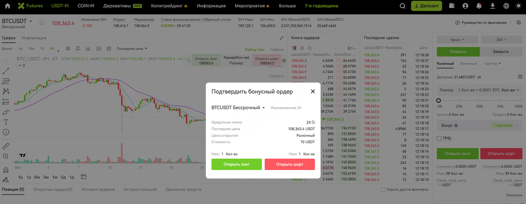Set size slider to 100% mark
Image resolution: width=526 pixels, height=204 pixels.
click(521, 101)
